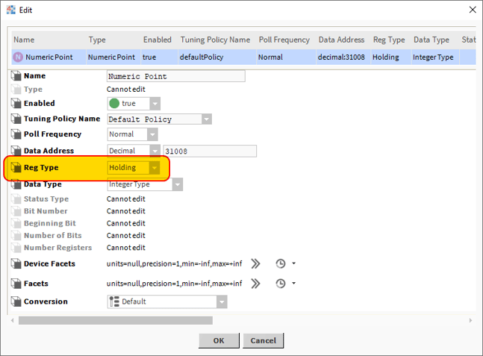Click the Data Address column header
Screen dimensions: 483x356
(341, 40)
